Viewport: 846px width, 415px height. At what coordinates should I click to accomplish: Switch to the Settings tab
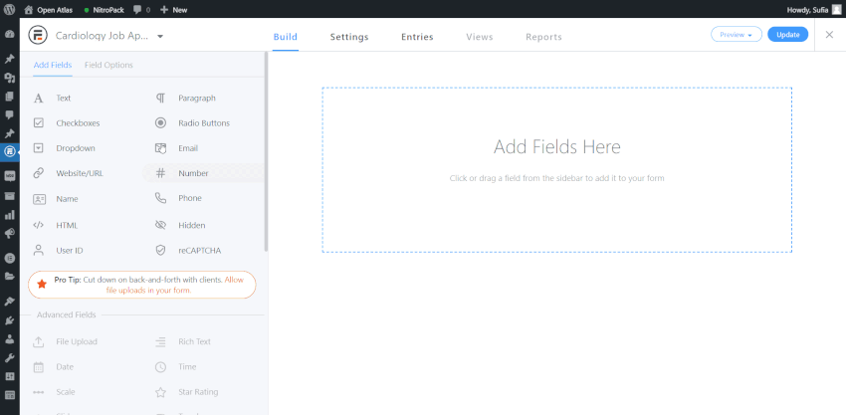pyautogui.click(x=349, y=37)
